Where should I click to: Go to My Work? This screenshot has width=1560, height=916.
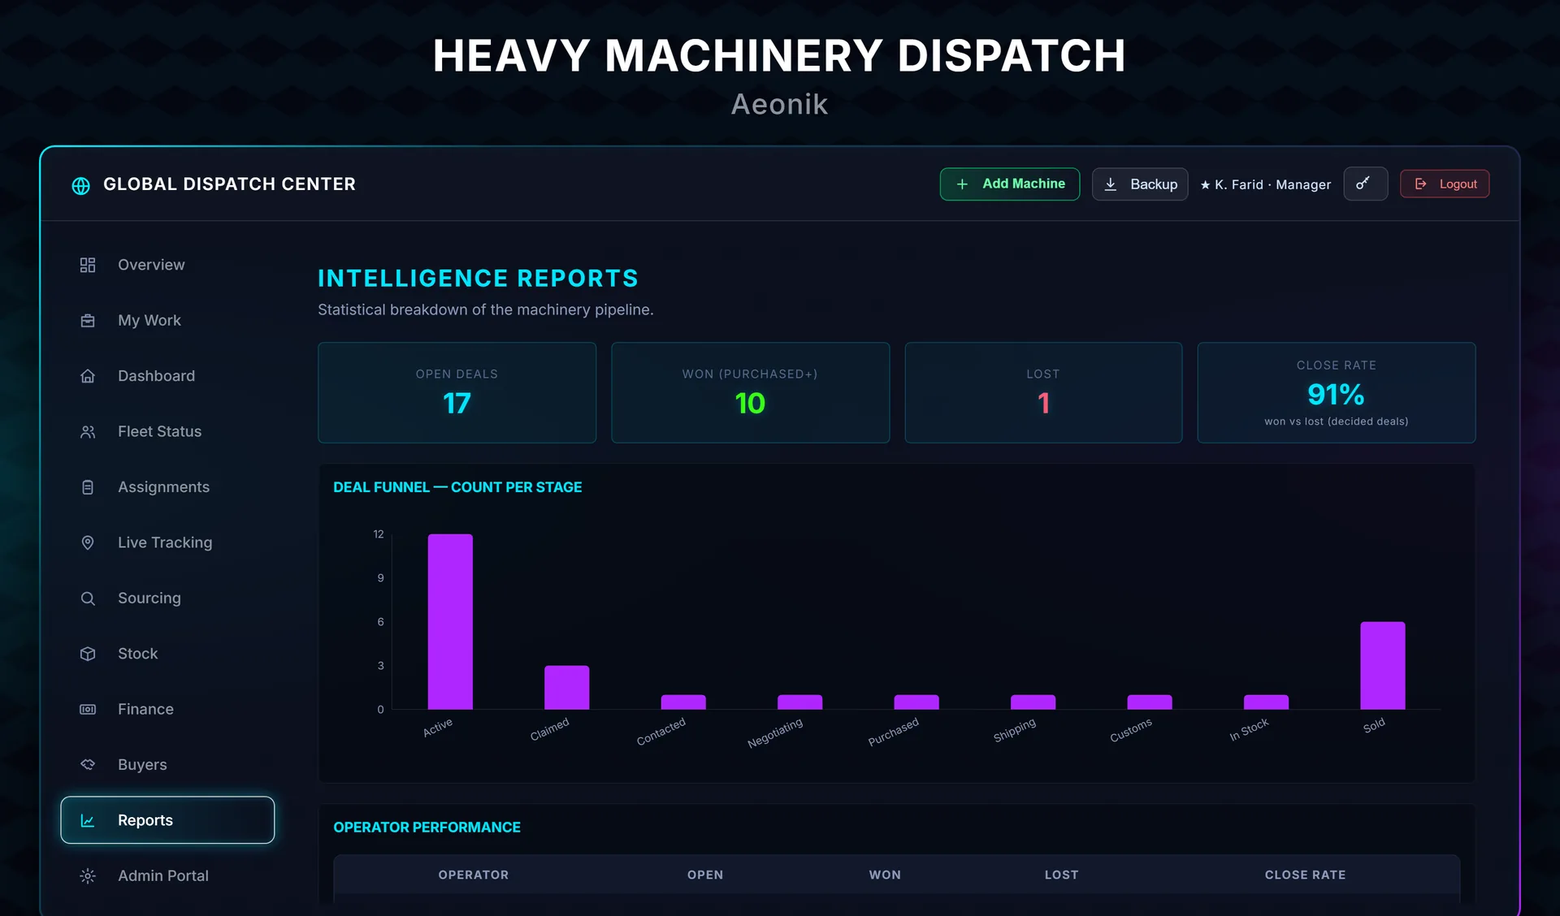[167, 320]
